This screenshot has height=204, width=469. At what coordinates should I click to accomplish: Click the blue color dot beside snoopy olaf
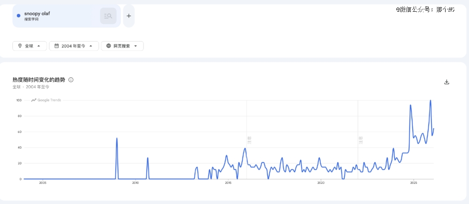pyautogui.click(x=18, y=16)
